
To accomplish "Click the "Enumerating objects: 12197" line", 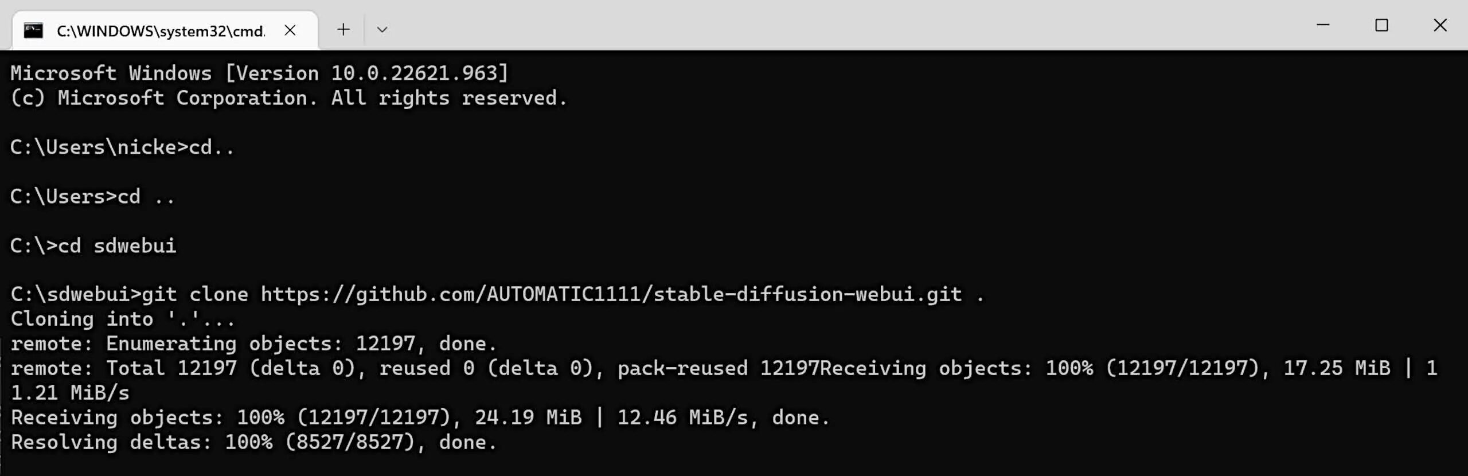I will click(x=253, y=344).
